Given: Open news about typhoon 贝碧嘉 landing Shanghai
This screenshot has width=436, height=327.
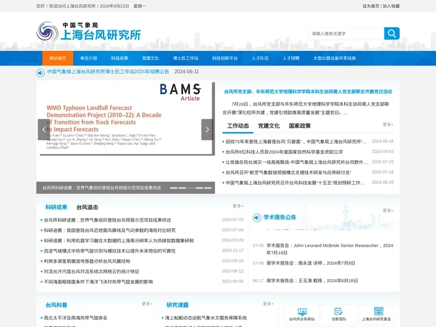Looking at the screenshot, I should pyautogui.click(x=296, y=142).
